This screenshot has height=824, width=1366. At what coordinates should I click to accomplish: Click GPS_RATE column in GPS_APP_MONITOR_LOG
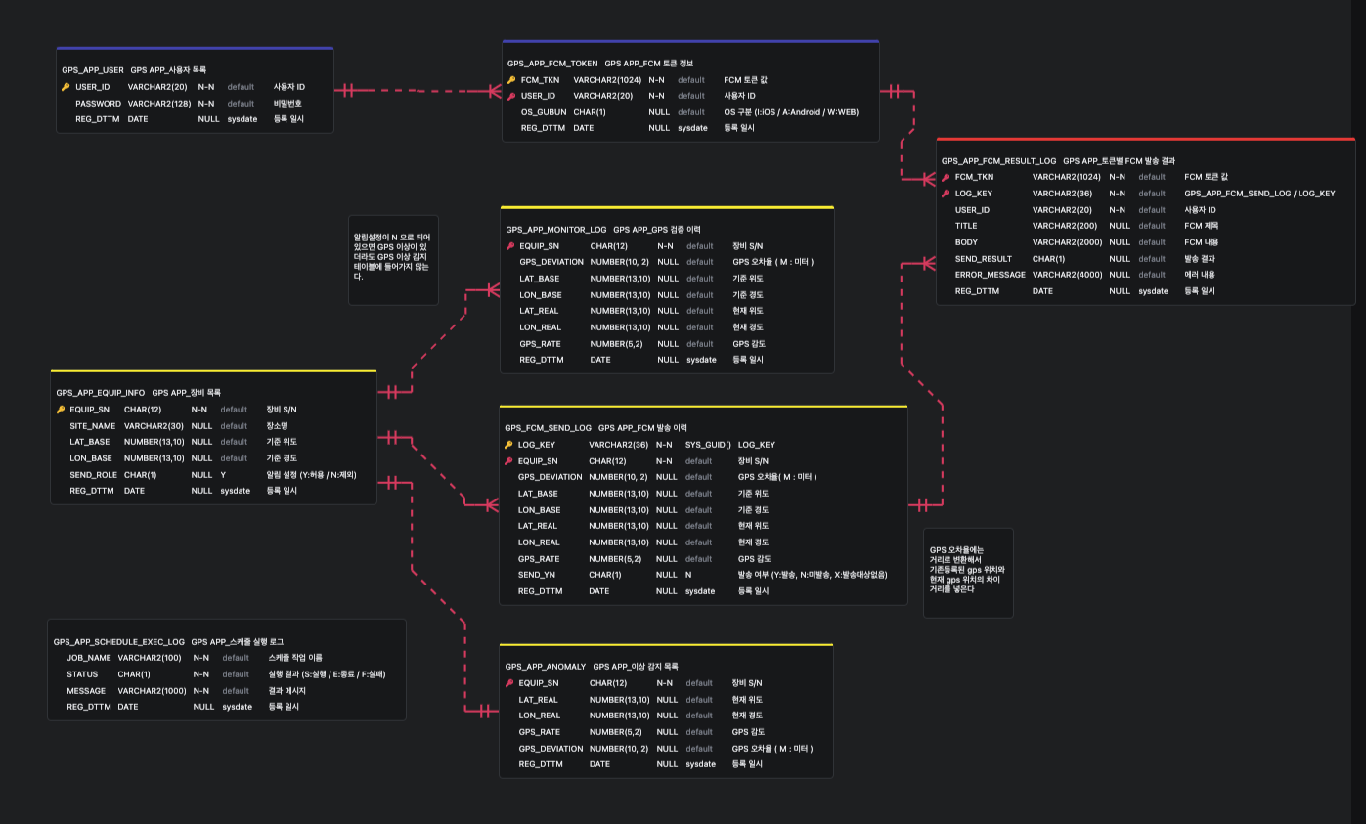coord(541,344)
